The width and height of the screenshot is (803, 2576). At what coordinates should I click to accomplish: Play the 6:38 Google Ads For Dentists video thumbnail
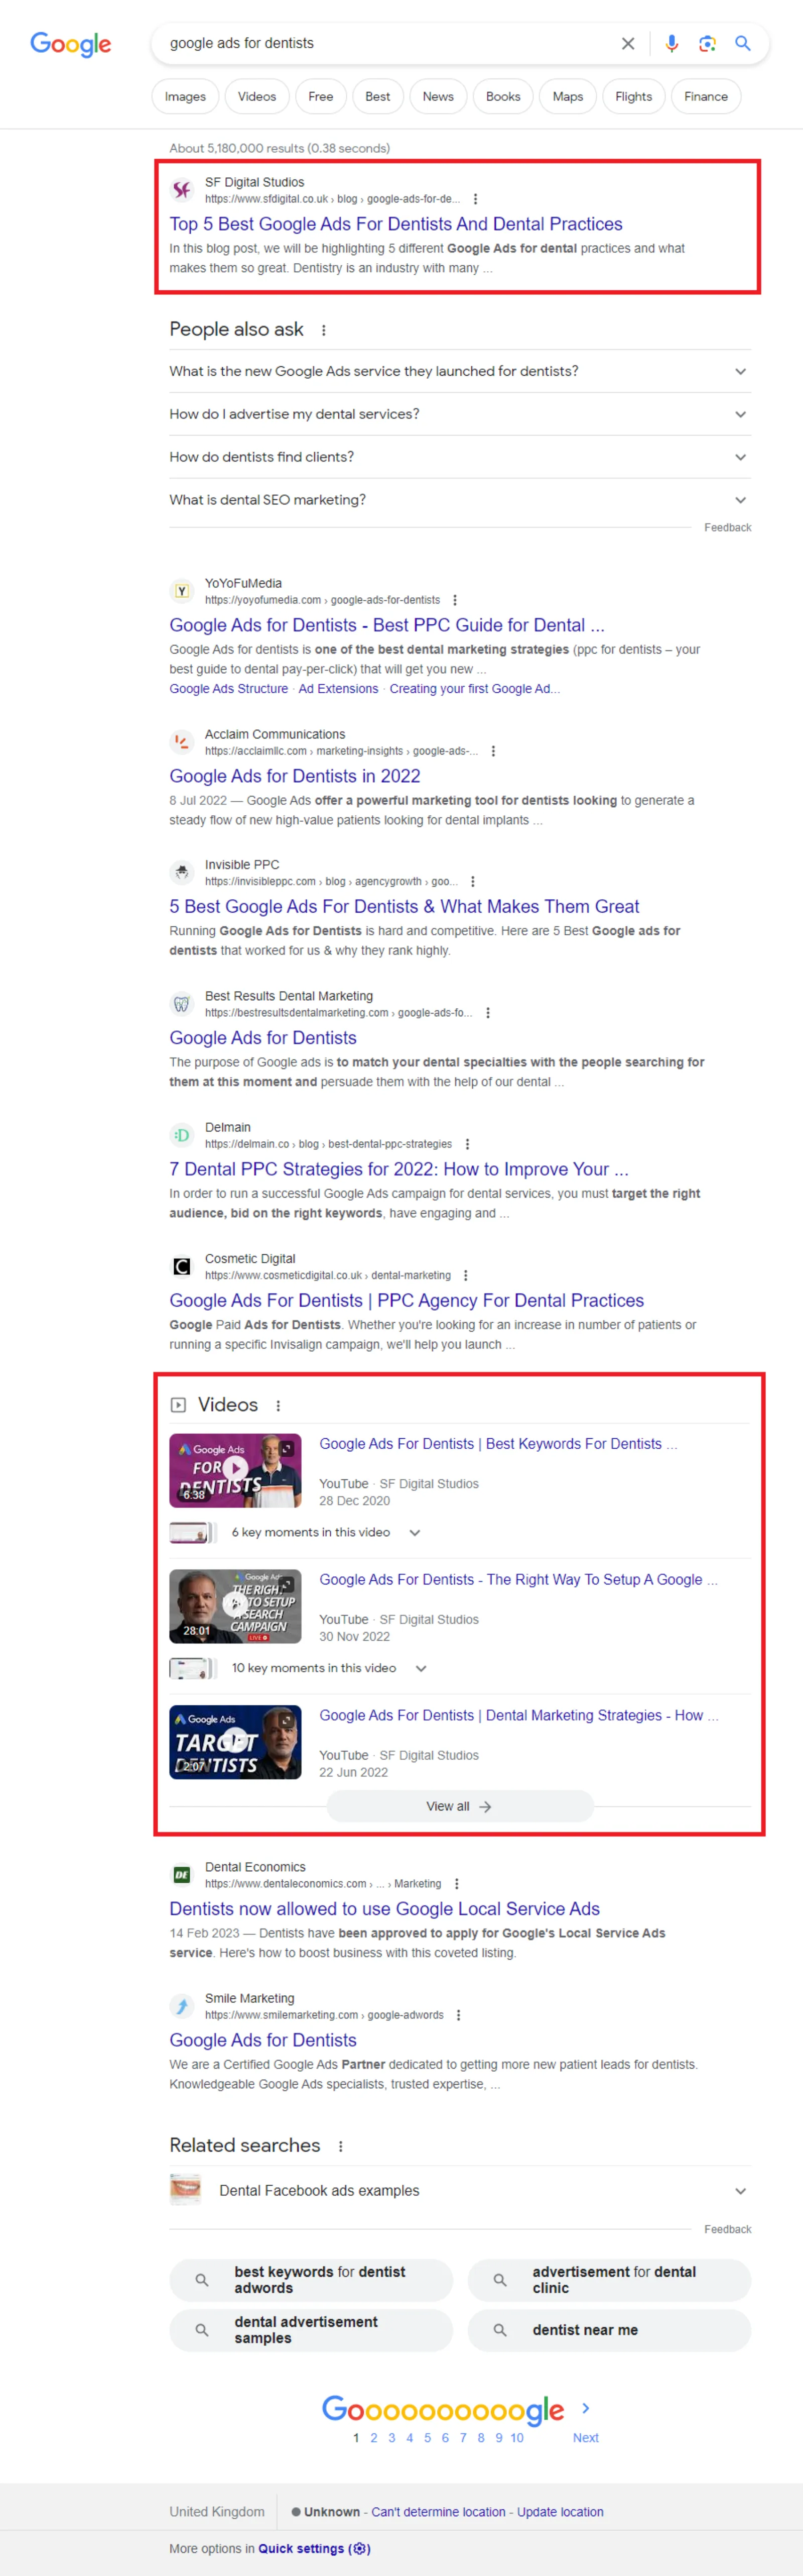[235, 1470]
